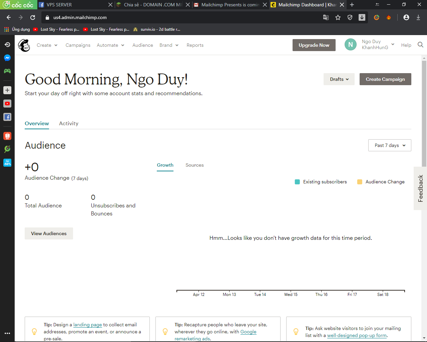Click the Existing subscribers legend swatch
The image size is (427, 342).
pos(297,182)
